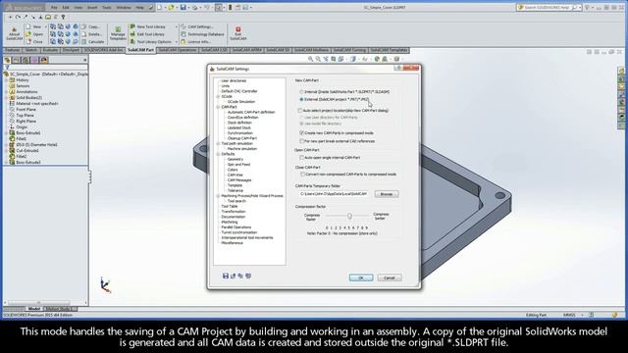Switch to the Sketch ribbon tab

30,50
